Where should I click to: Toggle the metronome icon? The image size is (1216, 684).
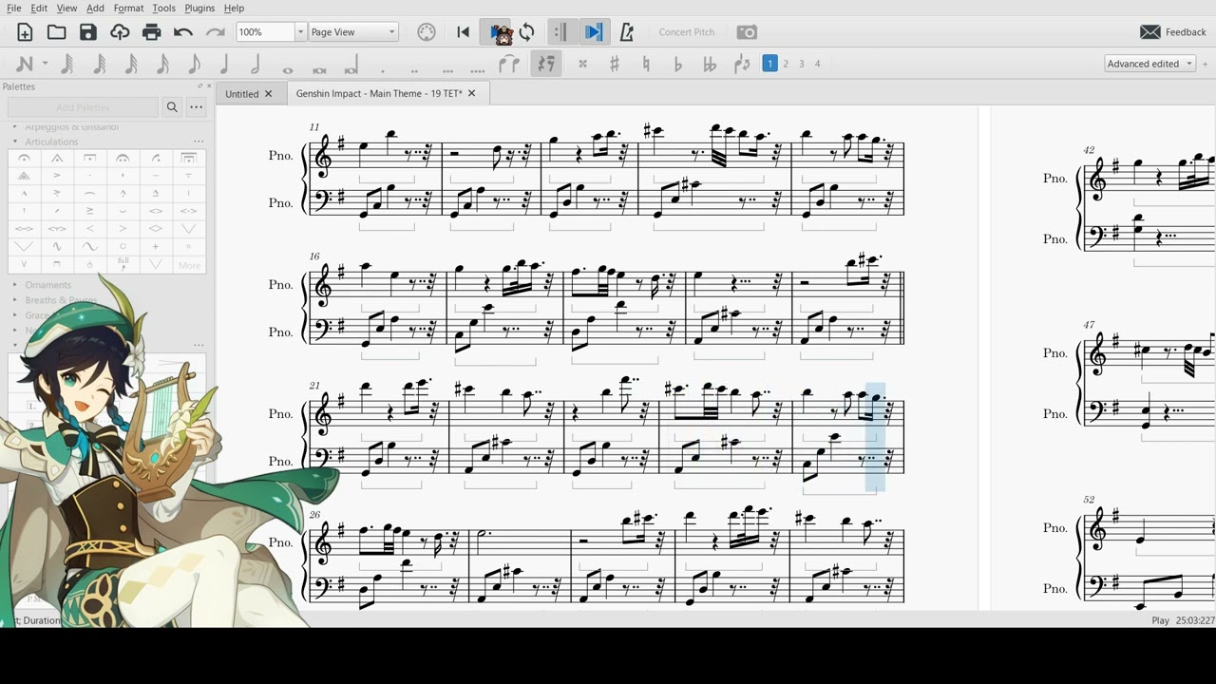[x=626, y=32]
